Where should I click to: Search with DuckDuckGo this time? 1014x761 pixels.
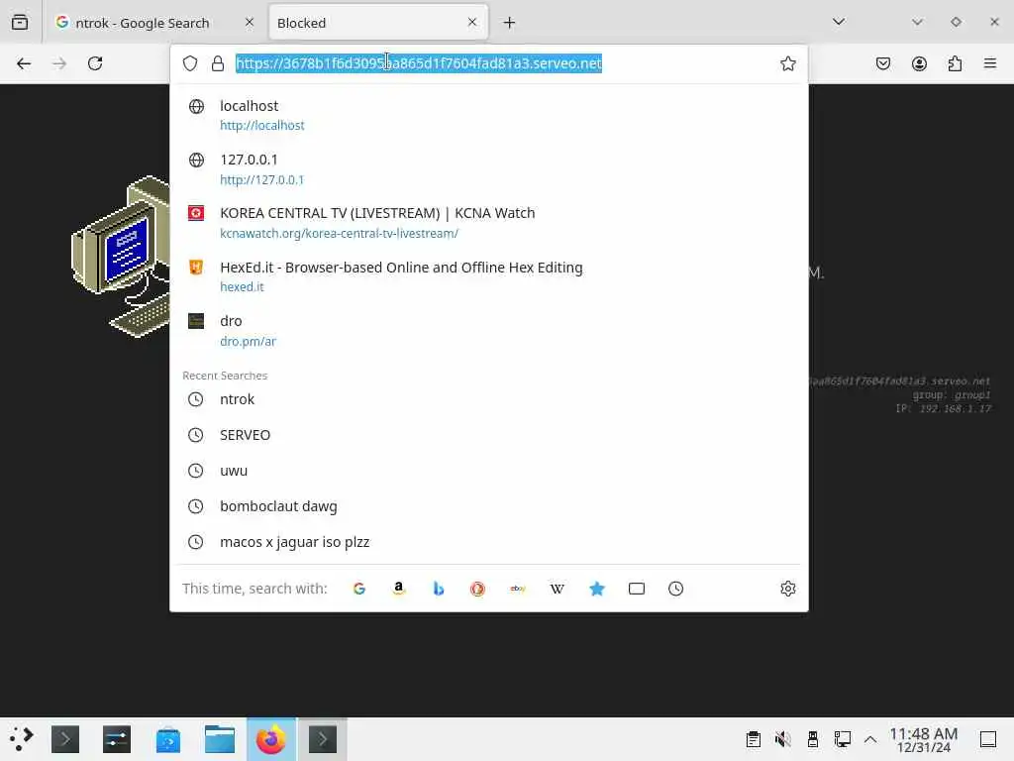[x=478, y=589]
